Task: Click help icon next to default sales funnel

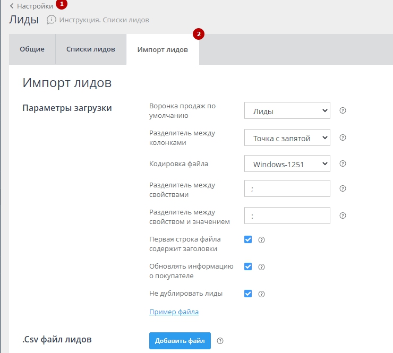Action: pos(343,111)
